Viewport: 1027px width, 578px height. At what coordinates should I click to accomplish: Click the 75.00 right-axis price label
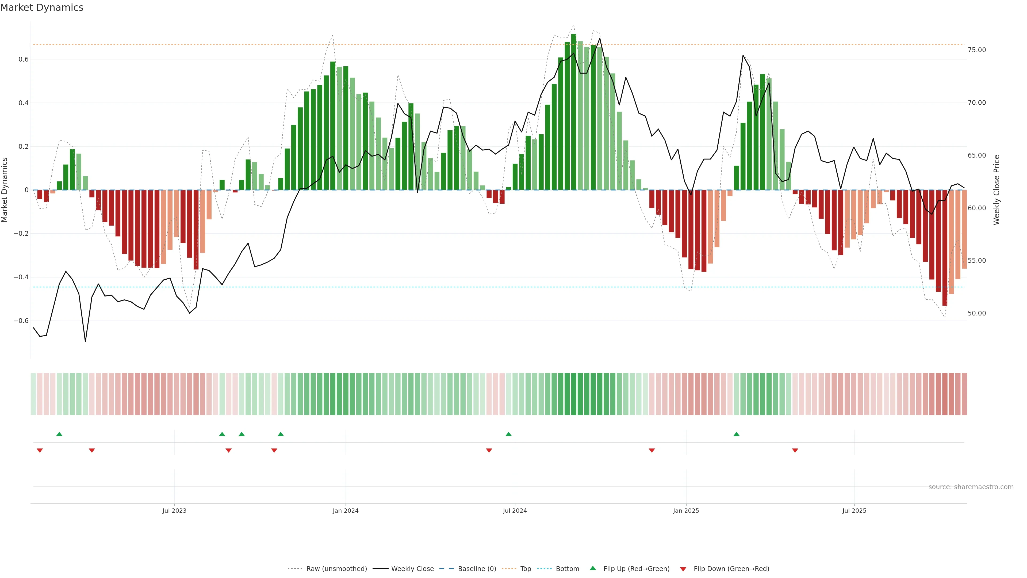pos(977,50)
